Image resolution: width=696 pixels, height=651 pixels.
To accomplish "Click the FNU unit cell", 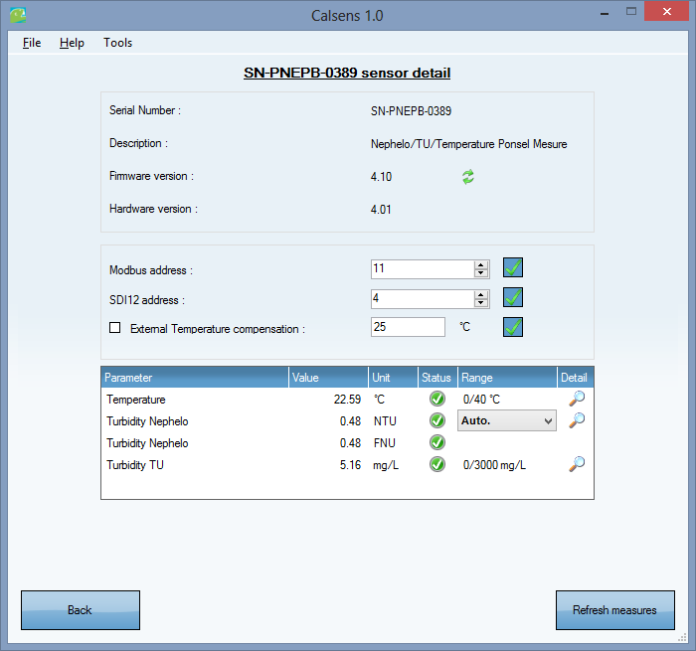I will pyautogui.click(x=385, y=443).
